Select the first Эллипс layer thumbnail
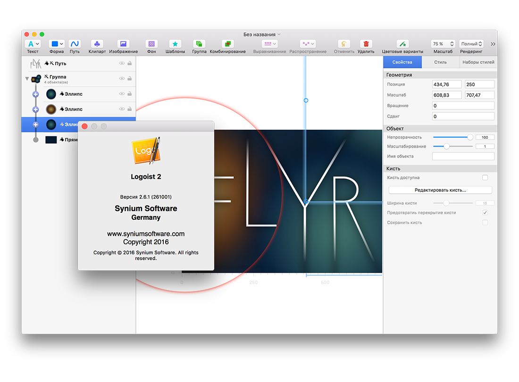The image size is (519, 382). pos(51,94)
